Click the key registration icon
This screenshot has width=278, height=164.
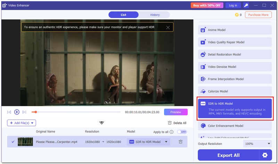(246, 5)
